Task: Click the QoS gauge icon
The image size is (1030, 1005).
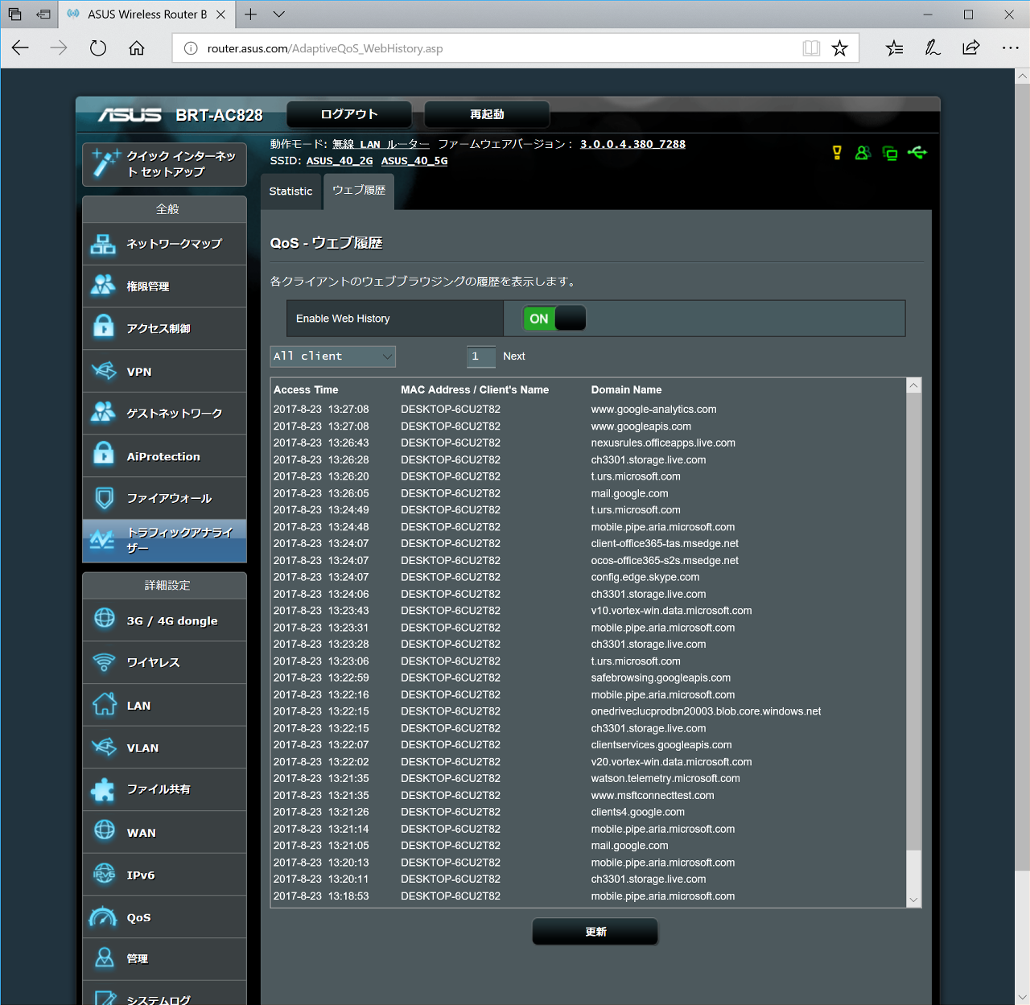Action: pos(103,916)
